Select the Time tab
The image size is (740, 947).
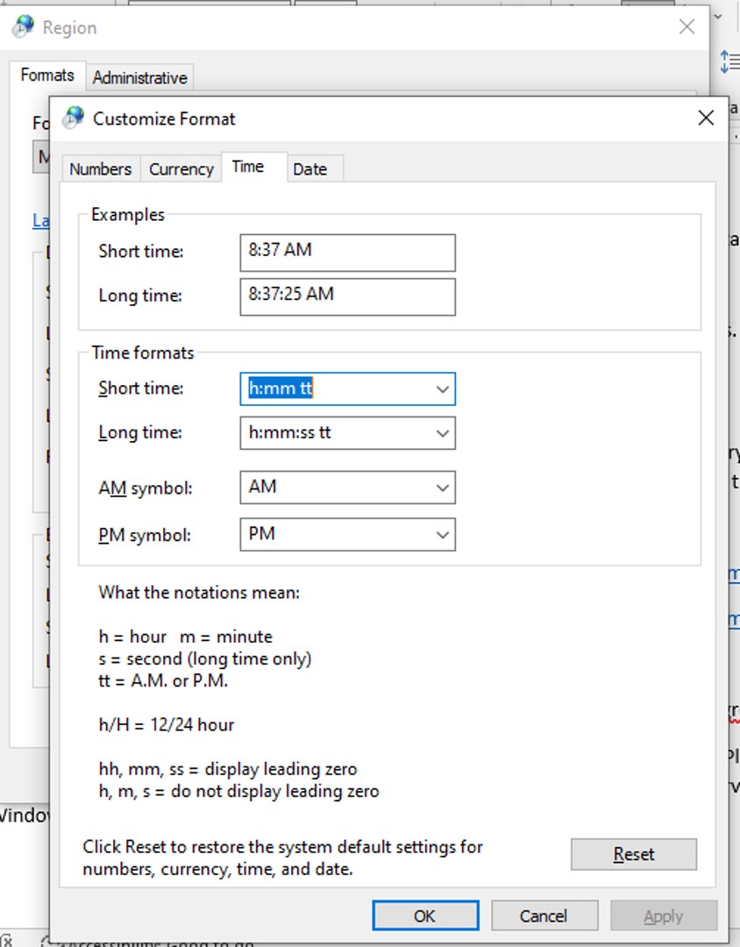point(253,167)
